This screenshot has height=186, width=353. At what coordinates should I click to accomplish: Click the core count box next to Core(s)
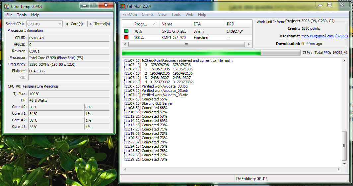[x=67, y=24]
